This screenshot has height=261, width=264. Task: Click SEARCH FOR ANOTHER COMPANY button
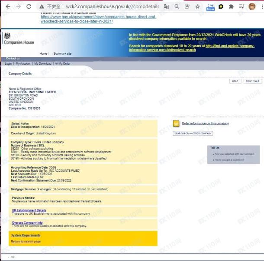click(x=193, y=134)
